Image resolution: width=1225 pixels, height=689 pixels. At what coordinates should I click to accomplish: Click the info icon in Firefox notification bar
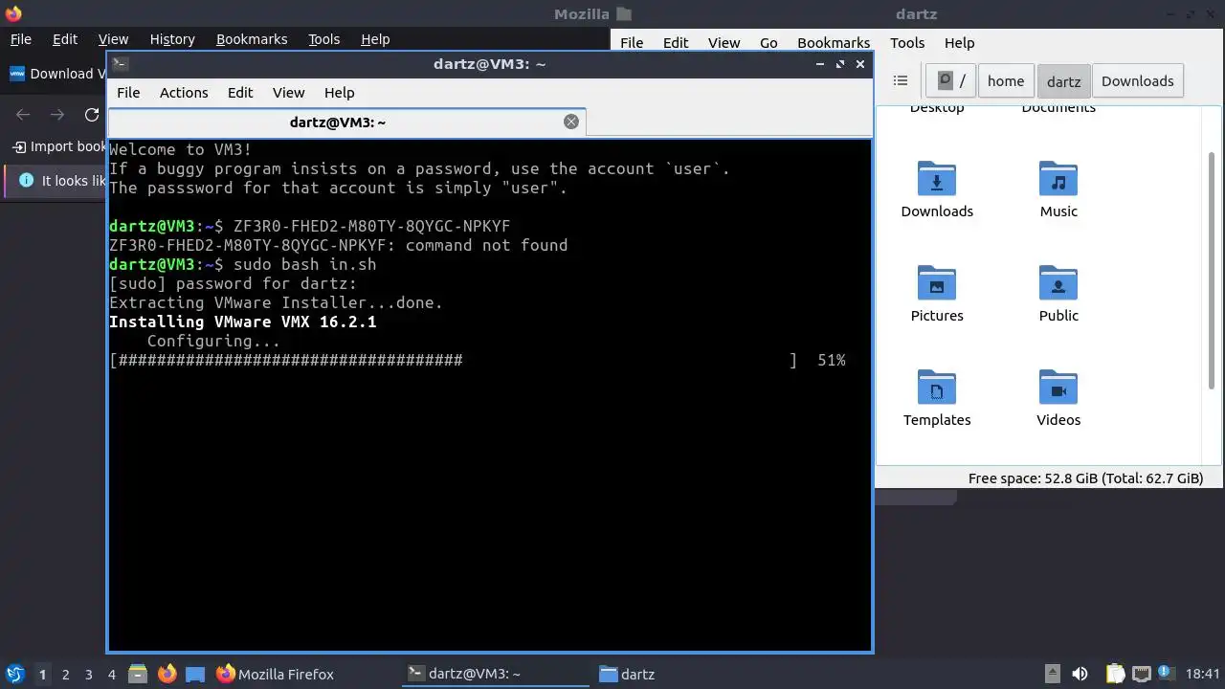(26, 180)
